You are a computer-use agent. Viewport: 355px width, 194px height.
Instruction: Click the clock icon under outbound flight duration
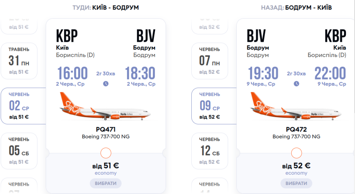pos(106,83)
